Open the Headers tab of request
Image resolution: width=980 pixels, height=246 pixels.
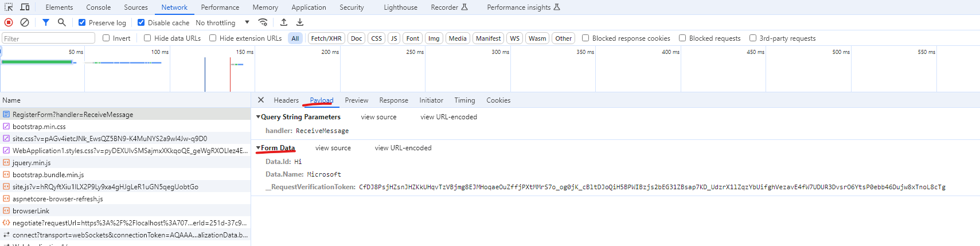pos(286,100)
